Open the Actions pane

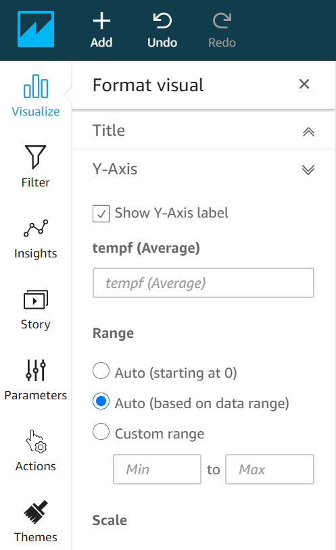[35, 451]
